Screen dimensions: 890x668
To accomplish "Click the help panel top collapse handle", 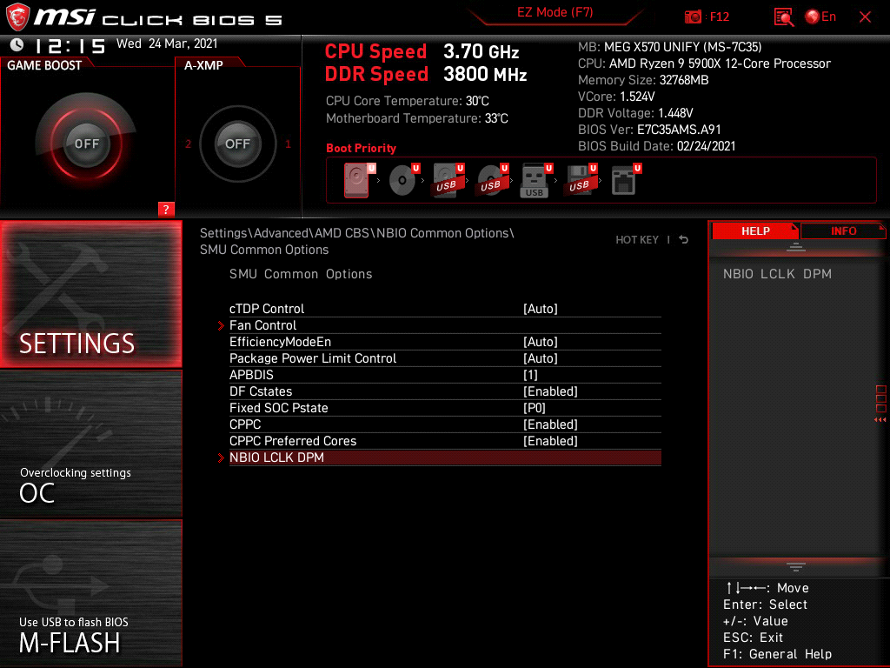I will click(796, 246).
